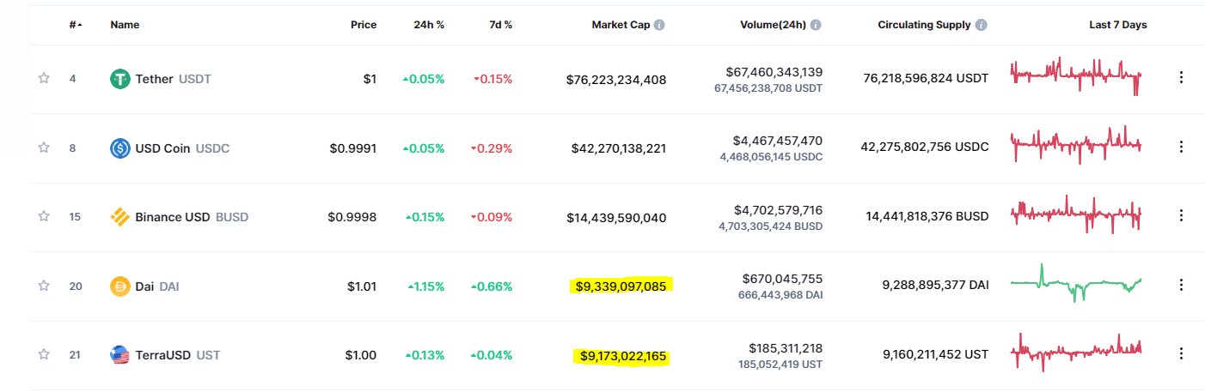Mark TerraUSD with the watchlist star

point(44,354)
